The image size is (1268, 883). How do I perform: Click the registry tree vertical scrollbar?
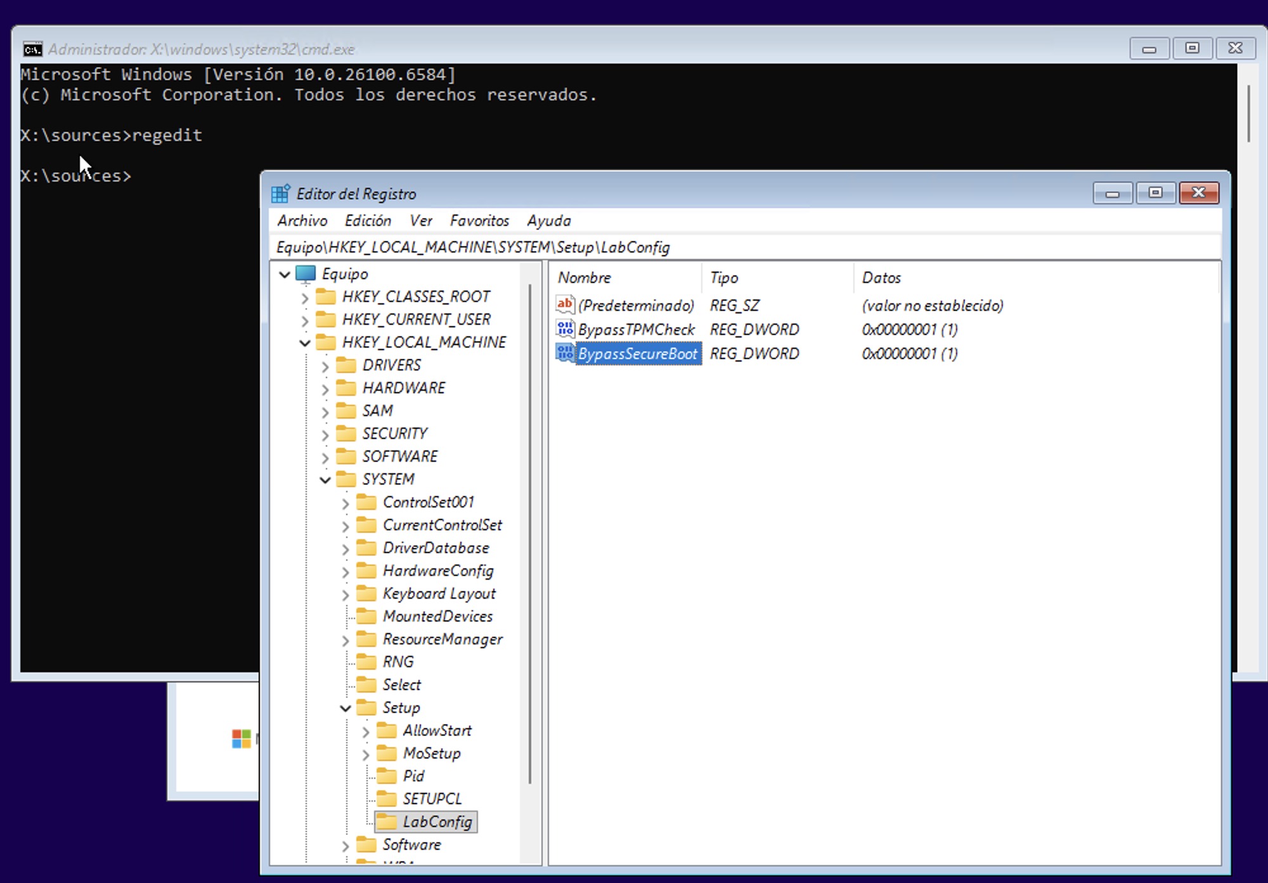530,533
